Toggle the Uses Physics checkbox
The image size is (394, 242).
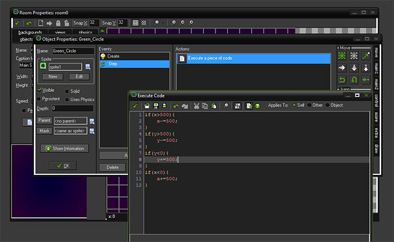67,100
